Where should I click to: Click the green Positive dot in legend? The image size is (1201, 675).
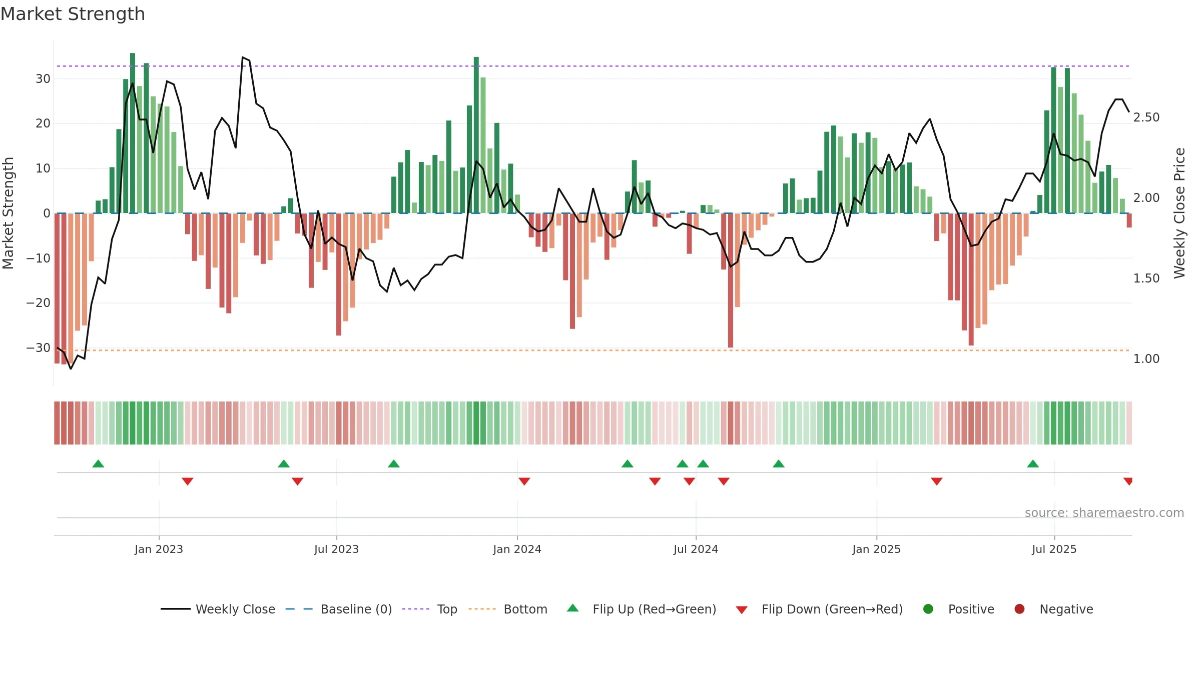(x=928, y=609)
